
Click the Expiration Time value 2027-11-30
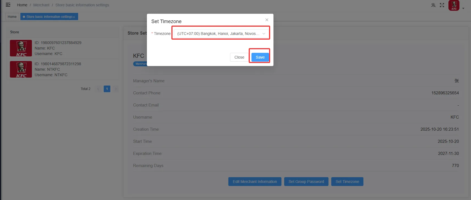(448, 154)
